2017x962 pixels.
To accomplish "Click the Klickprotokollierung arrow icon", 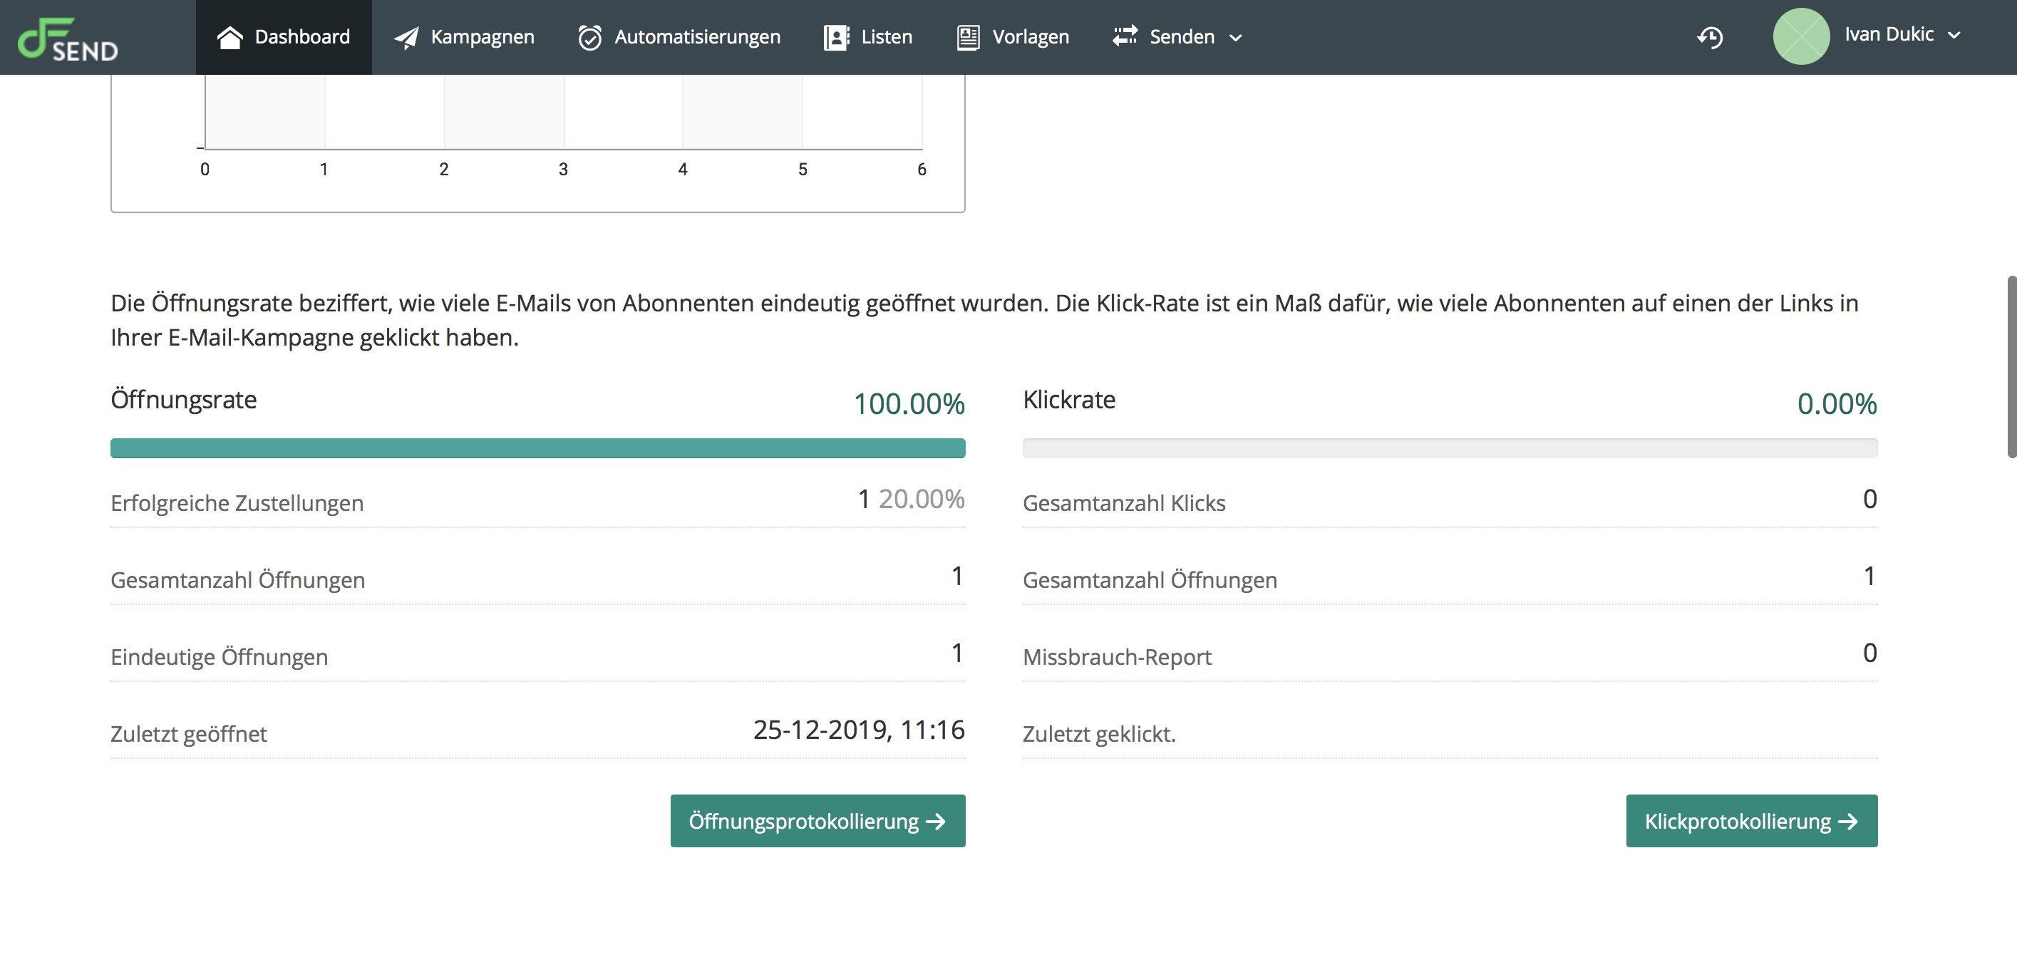I will (1847, 821).
